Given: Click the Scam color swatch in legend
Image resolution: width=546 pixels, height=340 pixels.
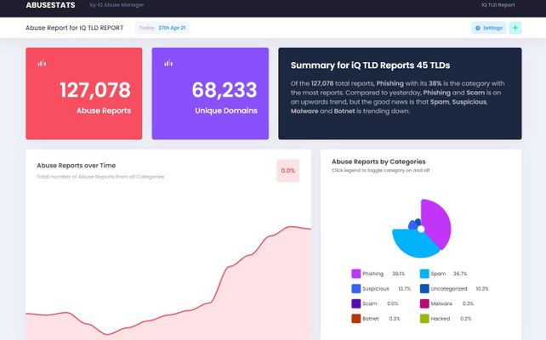Looking at the screenshot, I should point(356,303).
